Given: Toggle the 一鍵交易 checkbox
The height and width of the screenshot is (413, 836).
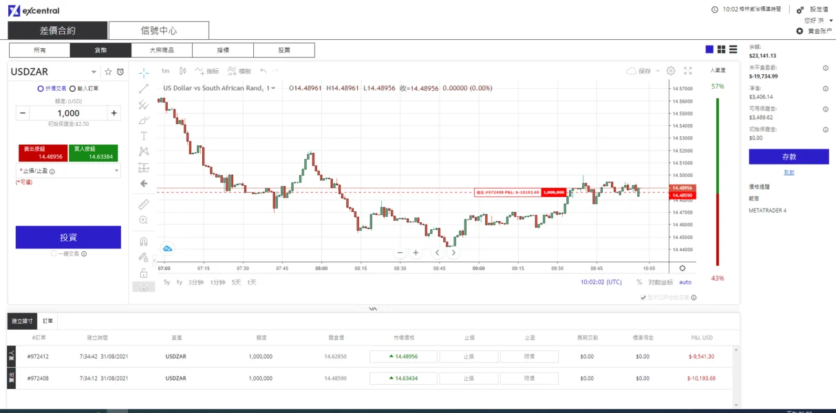Looking at the screenshot, I should coord(54,254).
